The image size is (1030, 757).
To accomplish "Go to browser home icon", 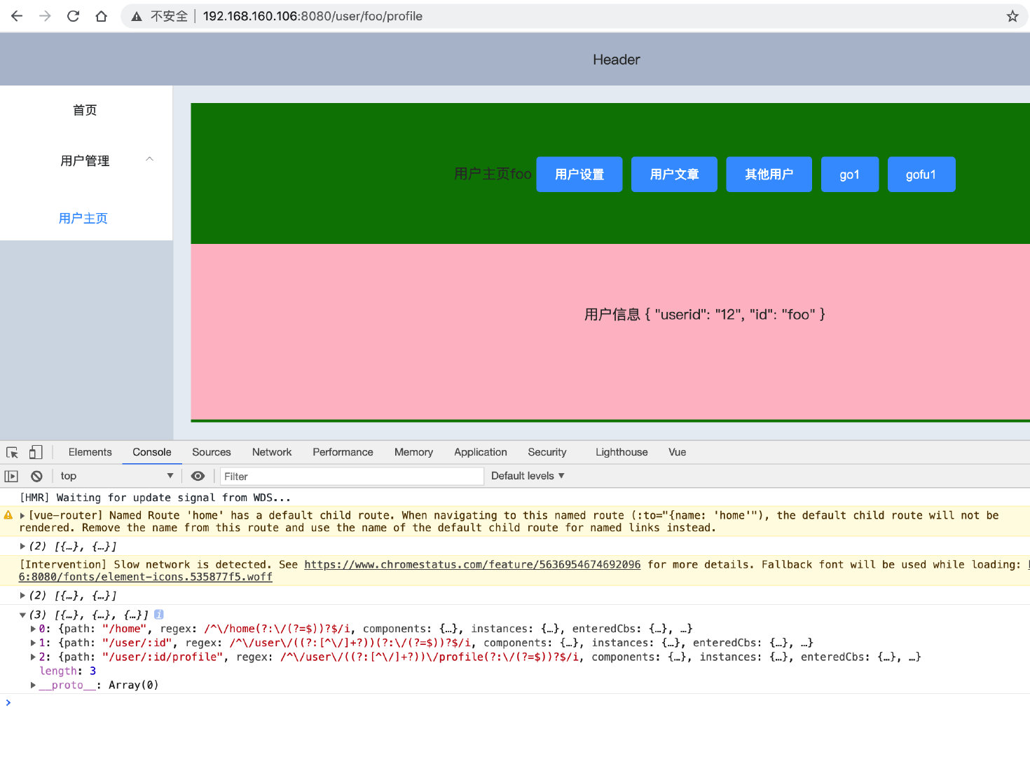I will tap(102, 16).
